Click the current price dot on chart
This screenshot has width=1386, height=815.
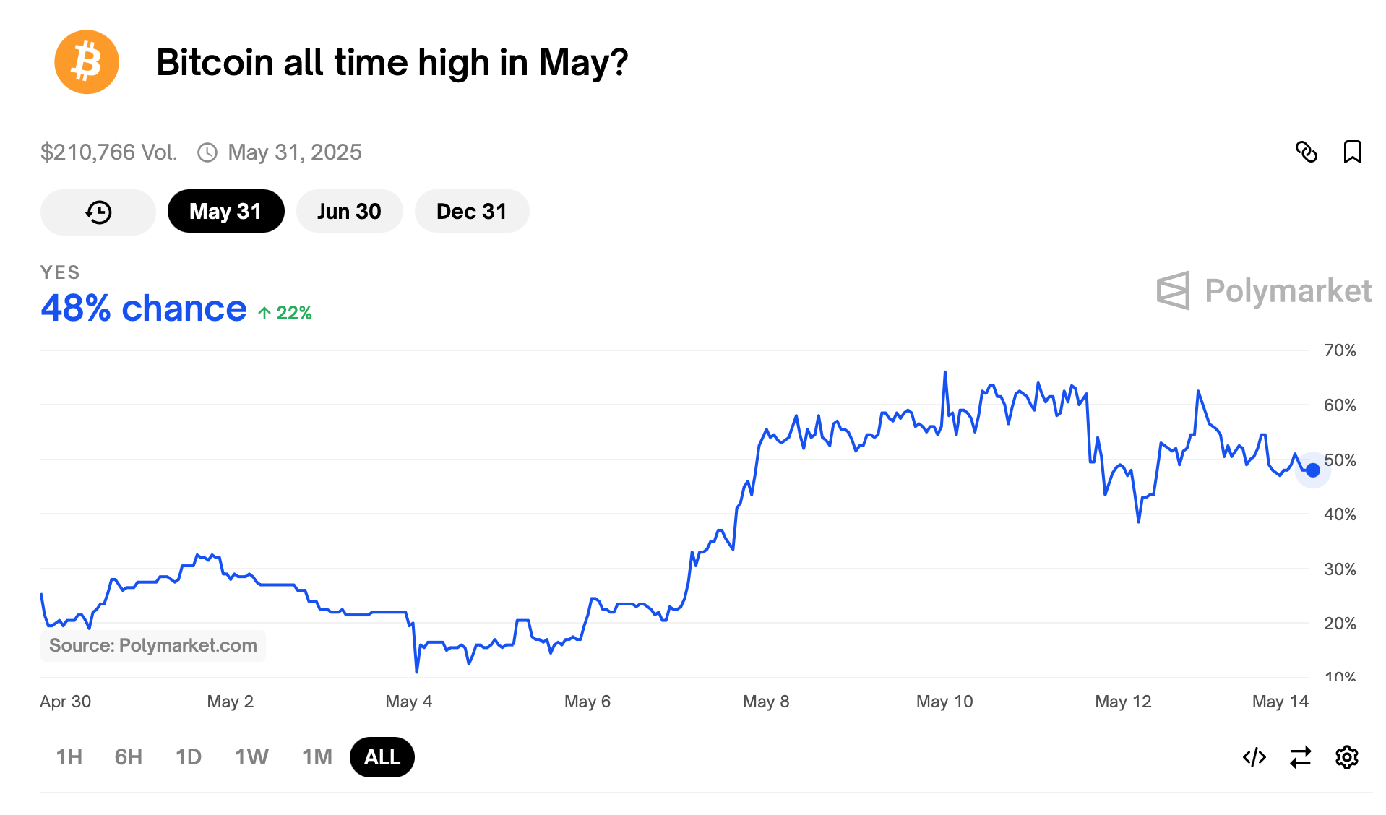point(1312,470)
